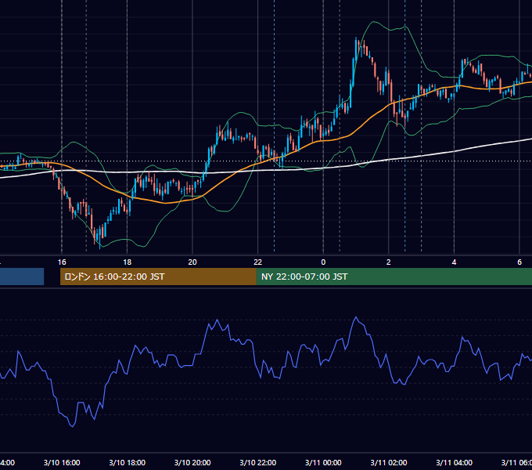Image resolution: width=532 pixels, height=470 pixels.
Task: Click the 3/11 04:00 date label
Action: [454, 462]
